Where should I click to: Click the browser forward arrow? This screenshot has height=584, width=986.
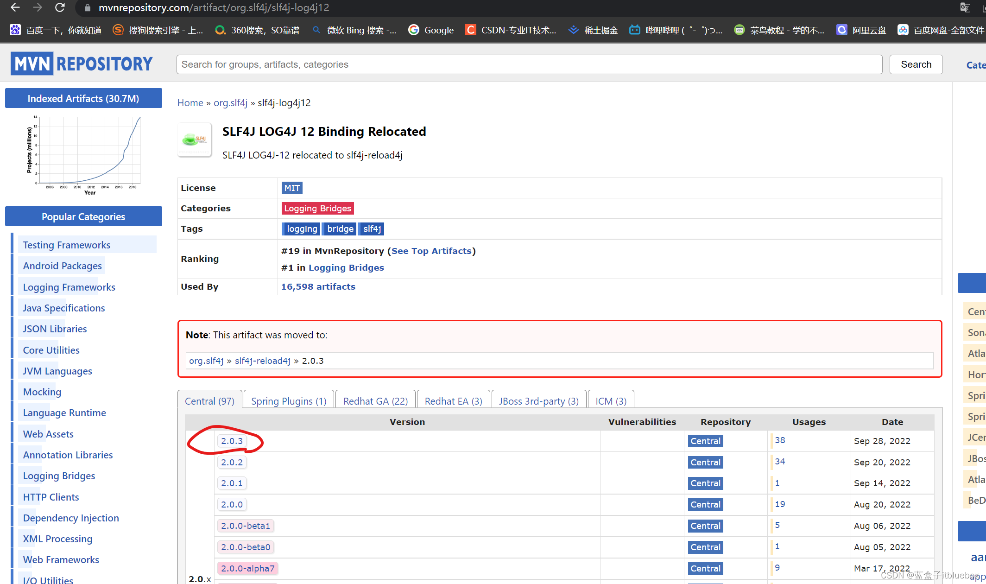pyautogui.click(x=38, y=7)
